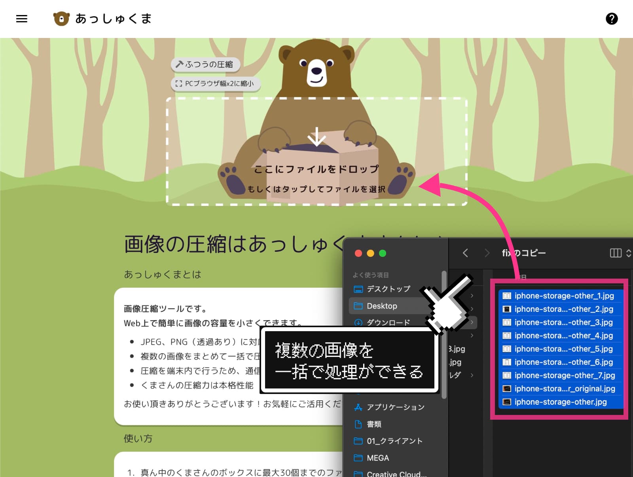
Task: Select file iphone-storage-other_7.jpg
Action: click(x=561, y=375)
